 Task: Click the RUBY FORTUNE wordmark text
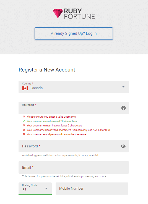[x=79, y=14]
